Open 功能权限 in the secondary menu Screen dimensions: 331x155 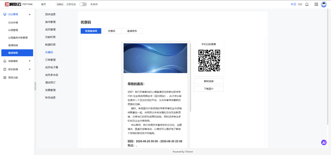50,37
